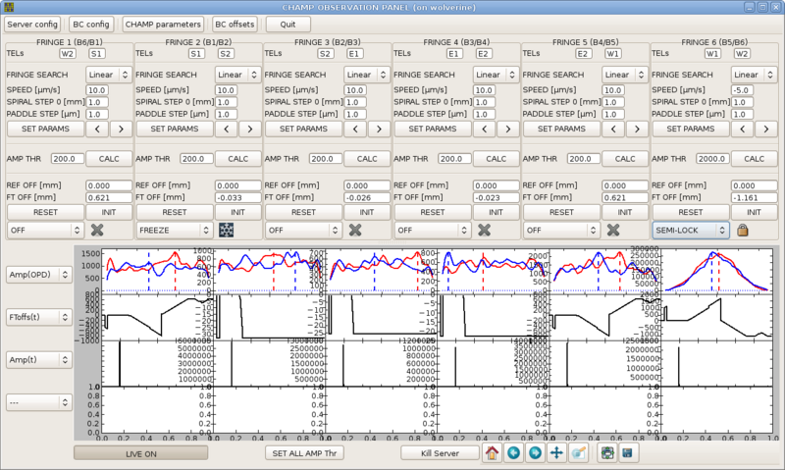Screen dimensions: 785x470
Task: Click SET ALL AMP Thr button
Action: [x=304, y=453]
